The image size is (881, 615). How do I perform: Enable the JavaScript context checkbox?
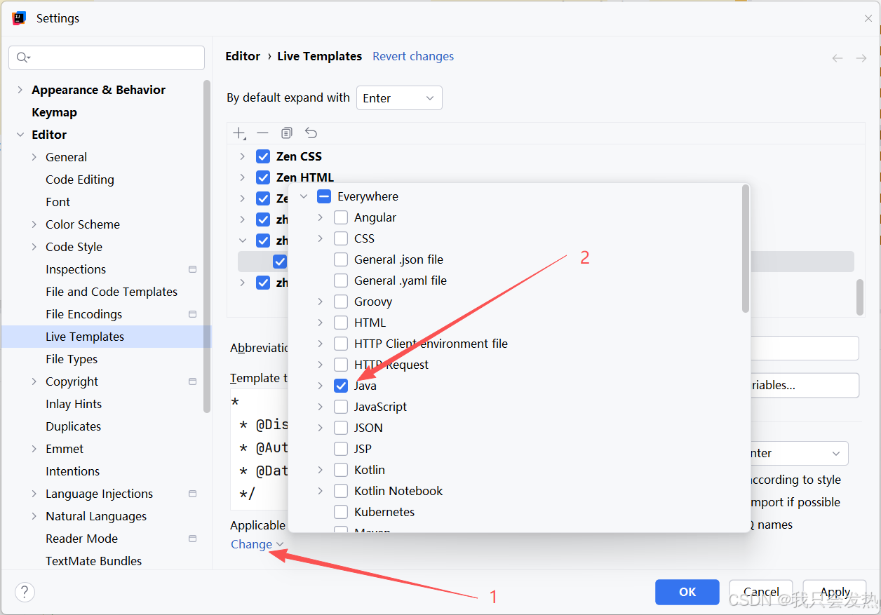(341, 407)
